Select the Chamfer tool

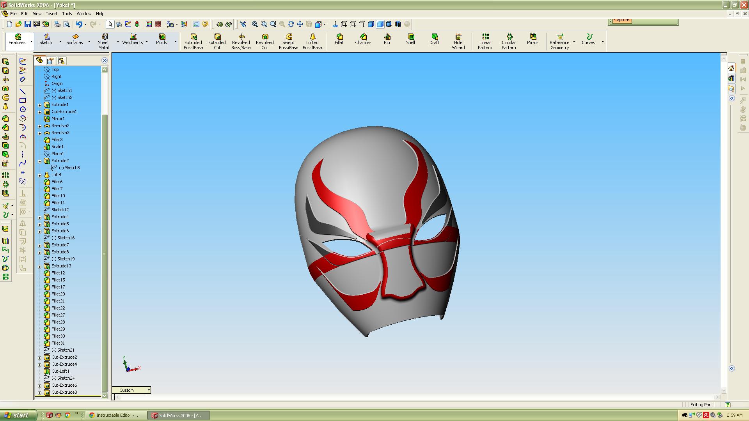coord(363,39)
